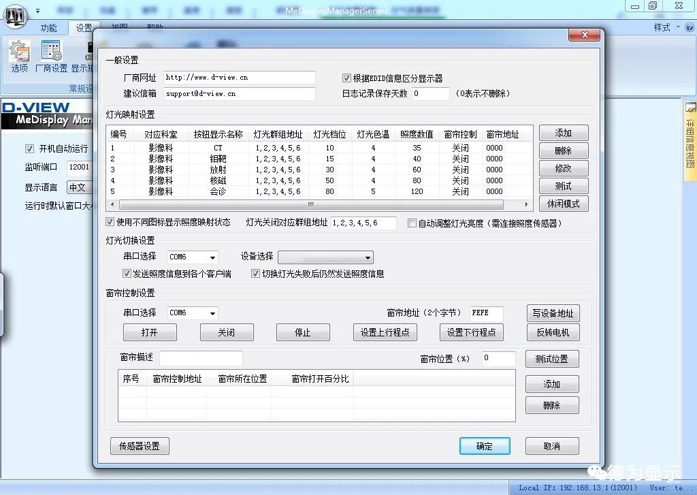697x495 pixels.
Task: Open the 灯光切换 串口选择 COM6 dropdown
Action: (x=193, y=257)
